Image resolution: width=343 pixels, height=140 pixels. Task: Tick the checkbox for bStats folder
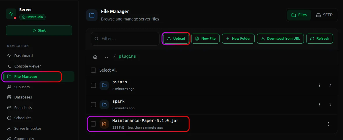[x=93, y=85]
